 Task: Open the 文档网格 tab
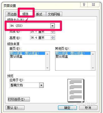[x=54, y=14]
